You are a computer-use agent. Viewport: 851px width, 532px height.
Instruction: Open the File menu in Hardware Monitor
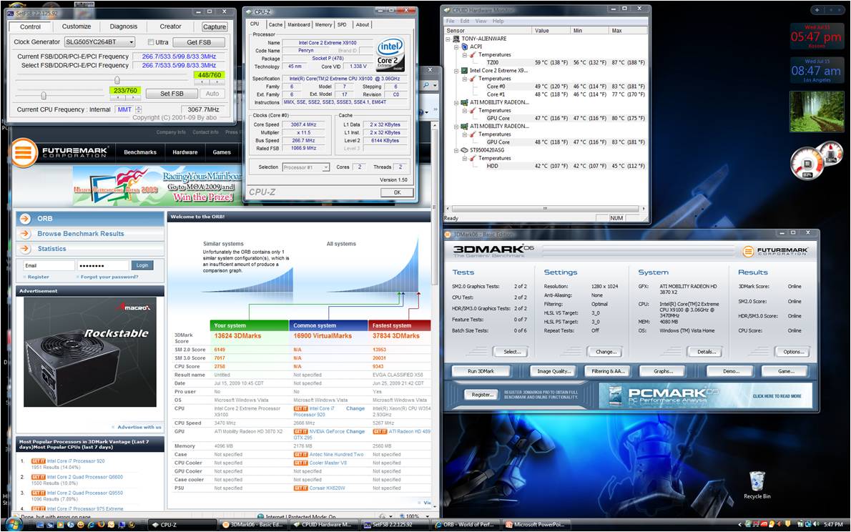tap(450, 21)
